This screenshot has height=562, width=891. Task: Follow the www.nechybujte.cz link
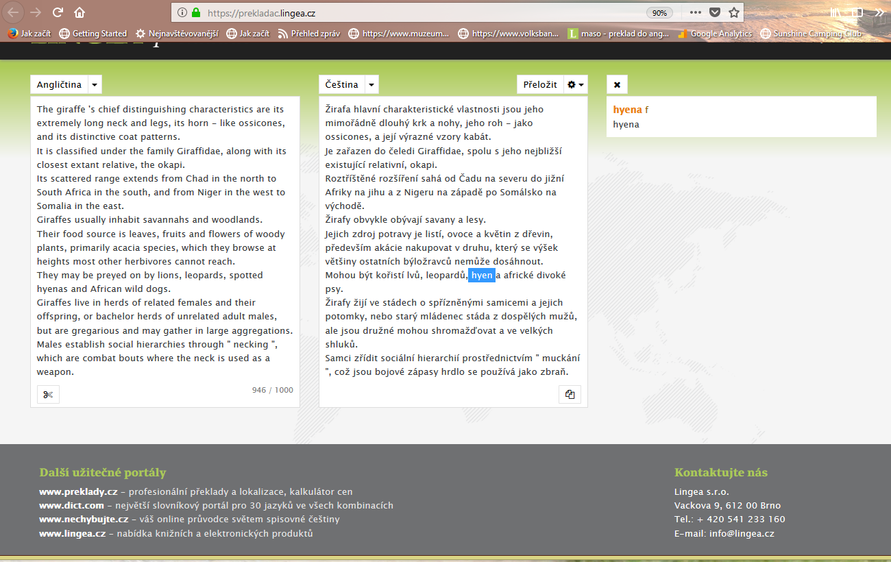click(84, 519)
